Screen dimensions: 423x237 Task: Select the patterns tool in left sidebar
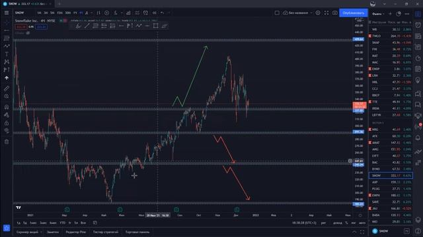pyautogui.click(x=7, y=62)
